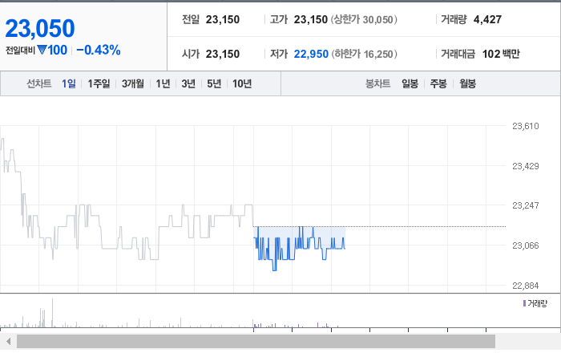Click the 거래량 legend marker
Image resolution: width=561 pixels, height=361 pixels.
coord(524,303)
